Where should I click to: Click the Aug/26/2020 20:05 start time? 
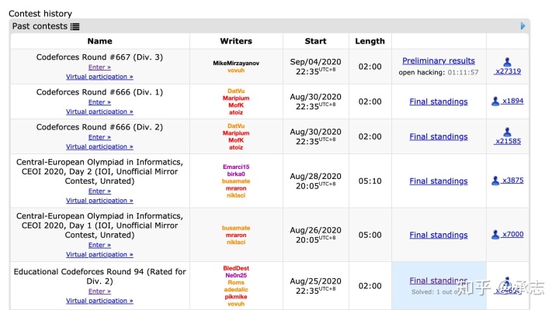coord(315,236)
